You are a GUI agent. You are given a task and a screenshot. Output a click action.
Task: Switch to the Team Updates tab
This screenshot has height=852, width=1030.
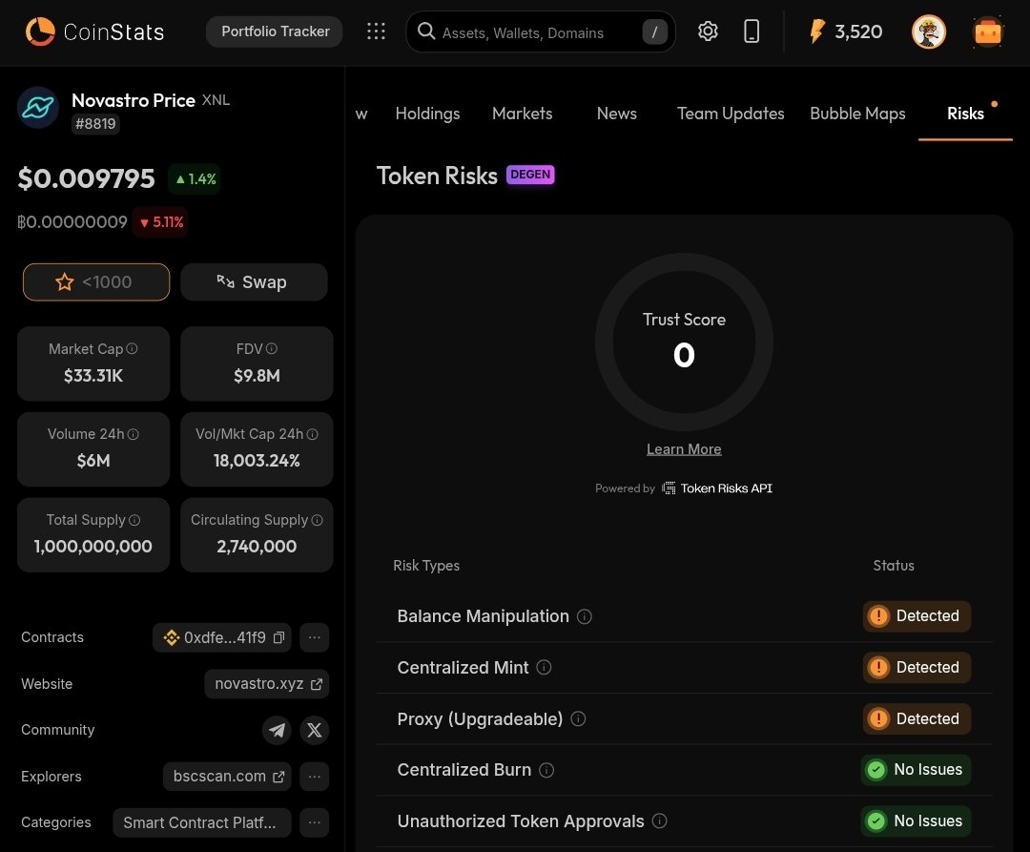[x=731, y=114]
